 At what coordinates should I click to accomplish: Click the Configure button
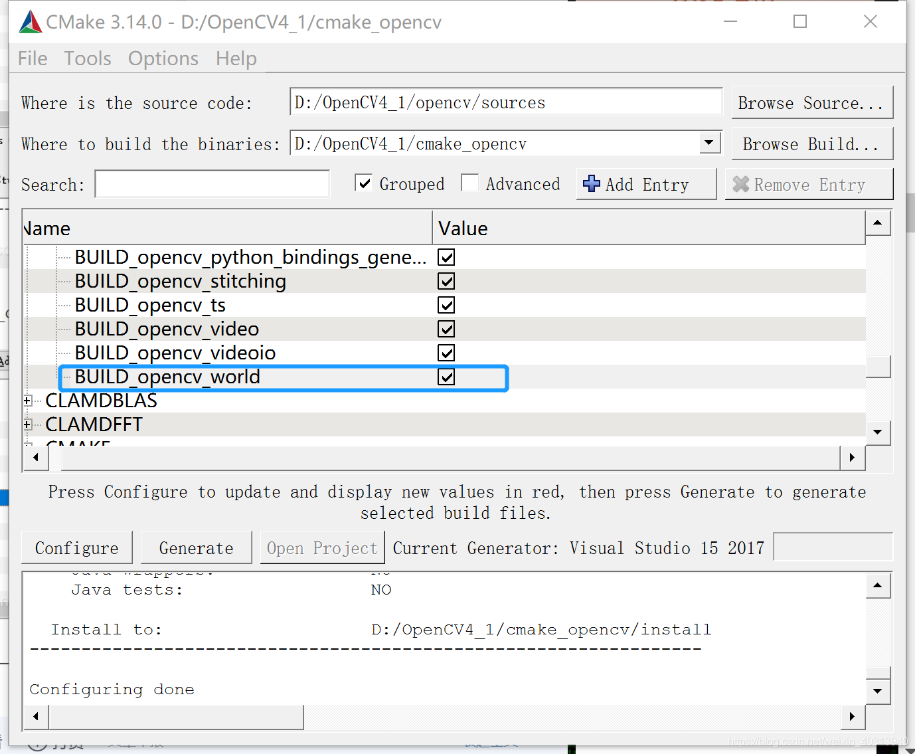click(77, 548)
